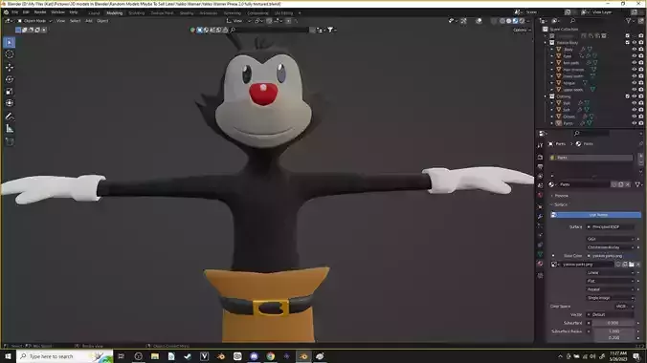Open the Tool properties tab
The height and width of the screenshot is (363, 647).
pos(540,145)
